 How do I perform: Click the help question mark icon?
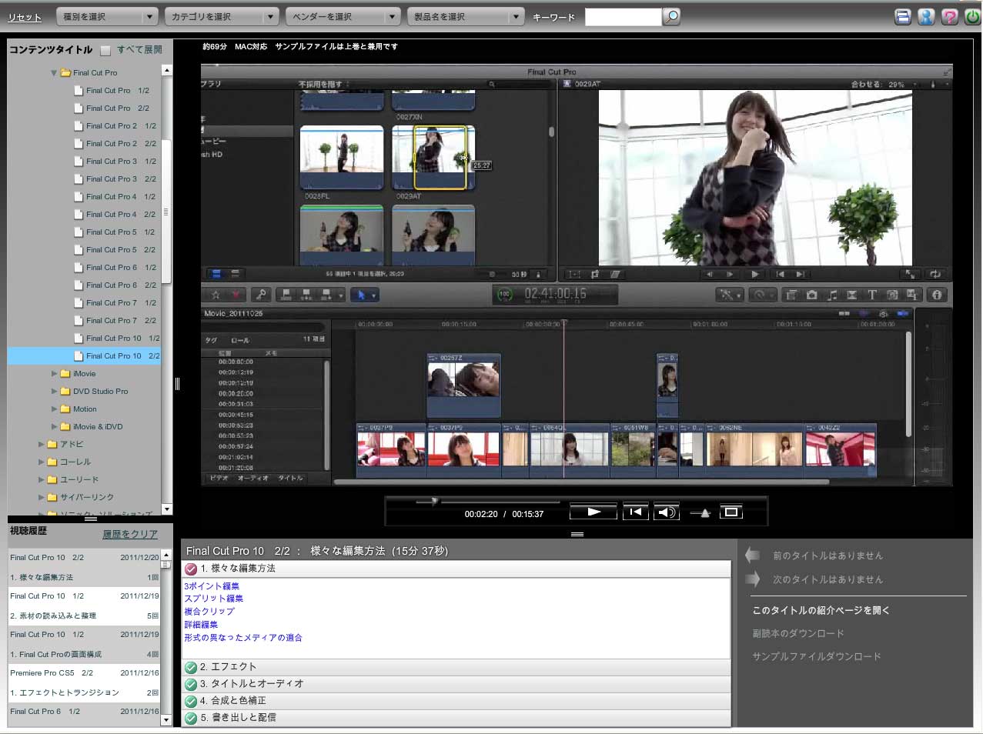(x=950, y=17)
